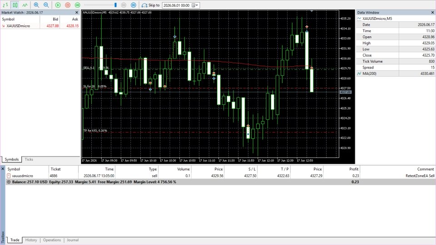Click the playback speed slider handle
Image resolution: width=436 pixels, height=245 pixels.
pos(115,5)
